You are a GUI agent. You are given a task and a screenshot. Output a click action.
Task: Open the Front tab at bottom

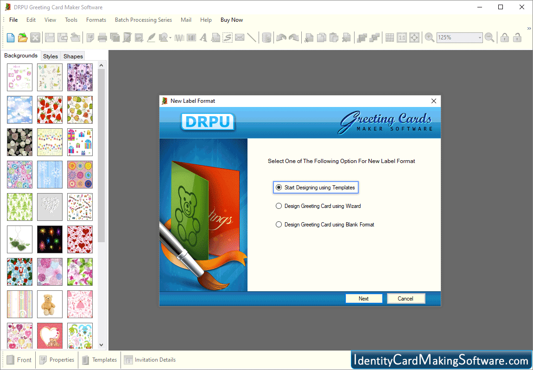point(20,360)
